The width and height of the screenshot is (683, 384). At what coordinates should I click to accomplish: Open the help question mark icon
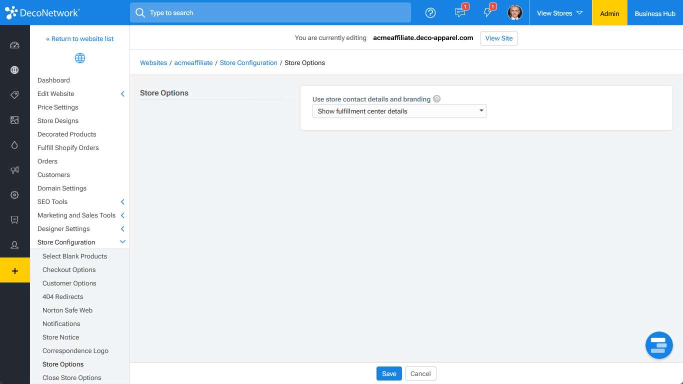tap(430, 12)
